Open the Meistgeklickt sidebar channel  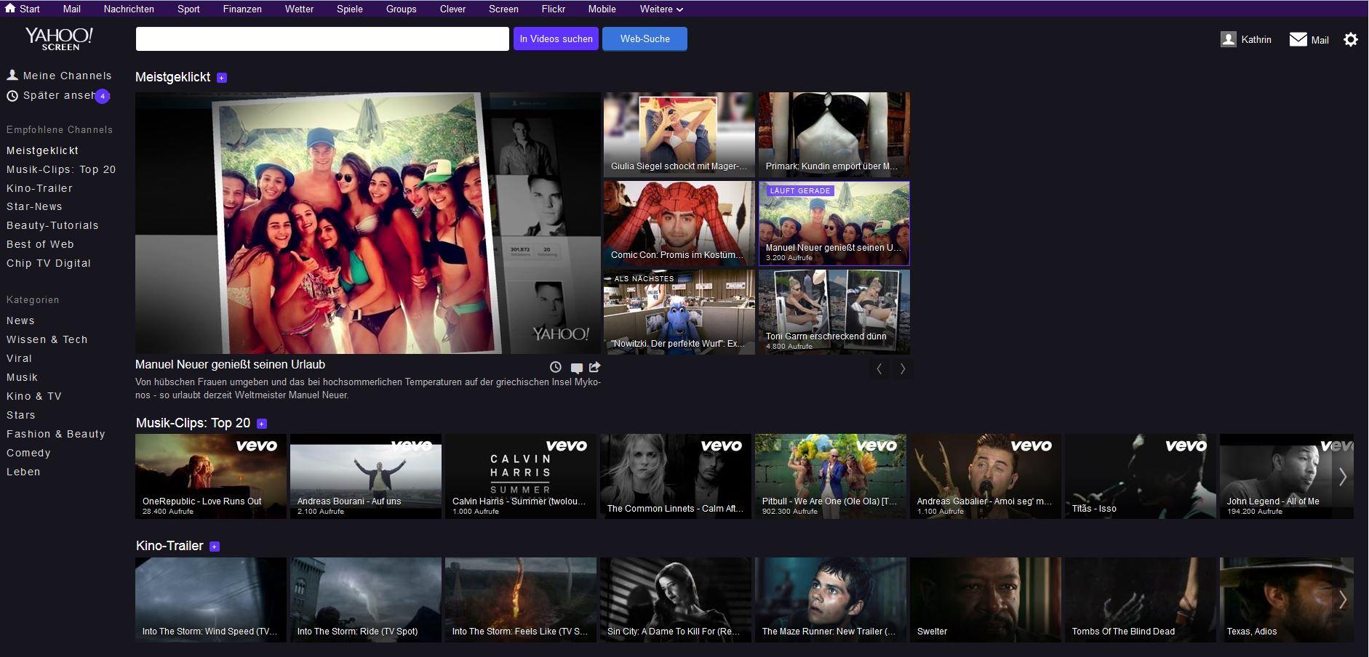43,150
